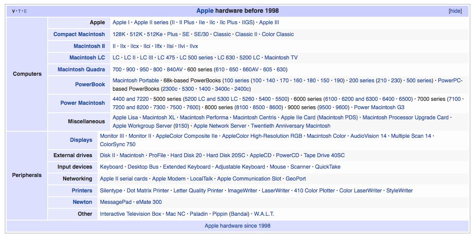Open the Apple II series link

click(x=151, y=22)
